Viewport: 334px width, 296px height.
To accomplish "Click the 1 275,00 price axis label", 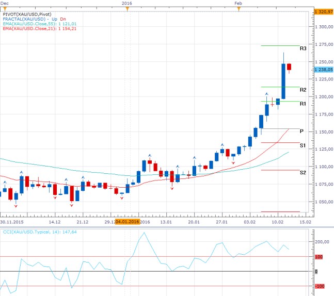I will point(324,44).
